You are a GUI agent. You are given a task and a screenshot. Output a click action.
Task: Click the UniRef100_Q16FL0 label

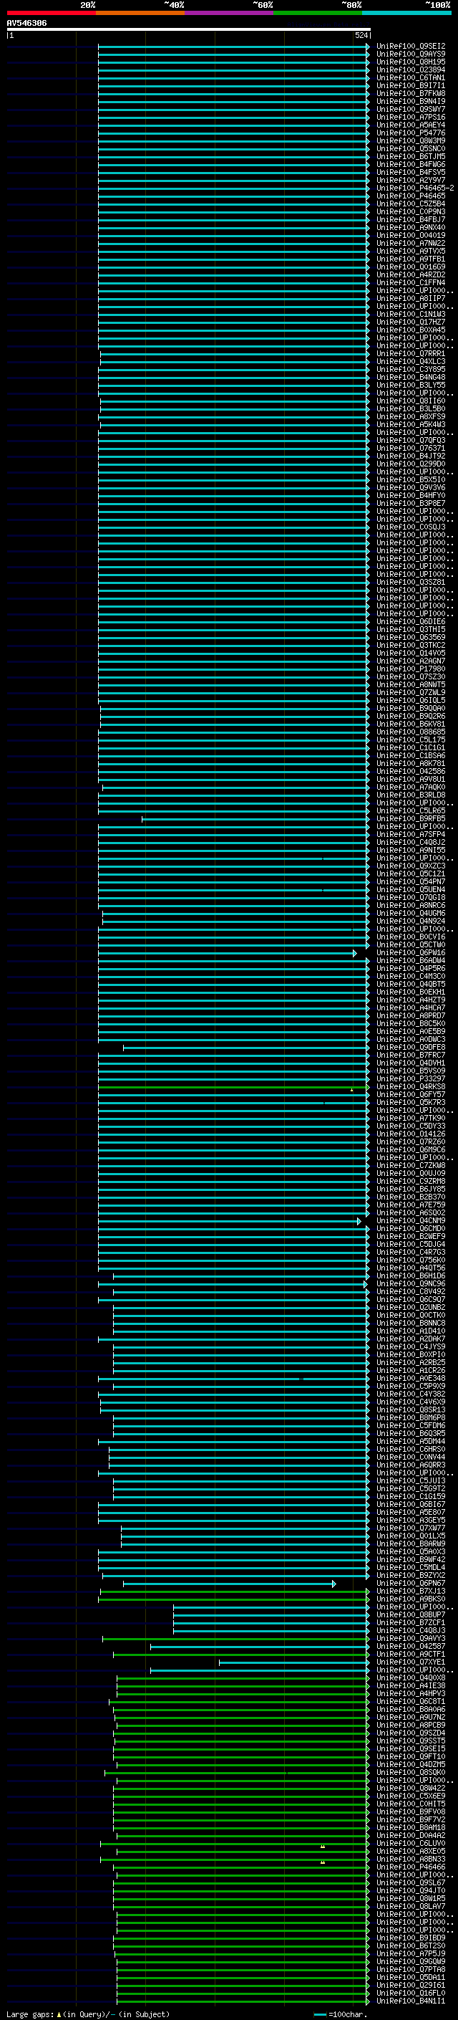click(x=411, y=1993)
